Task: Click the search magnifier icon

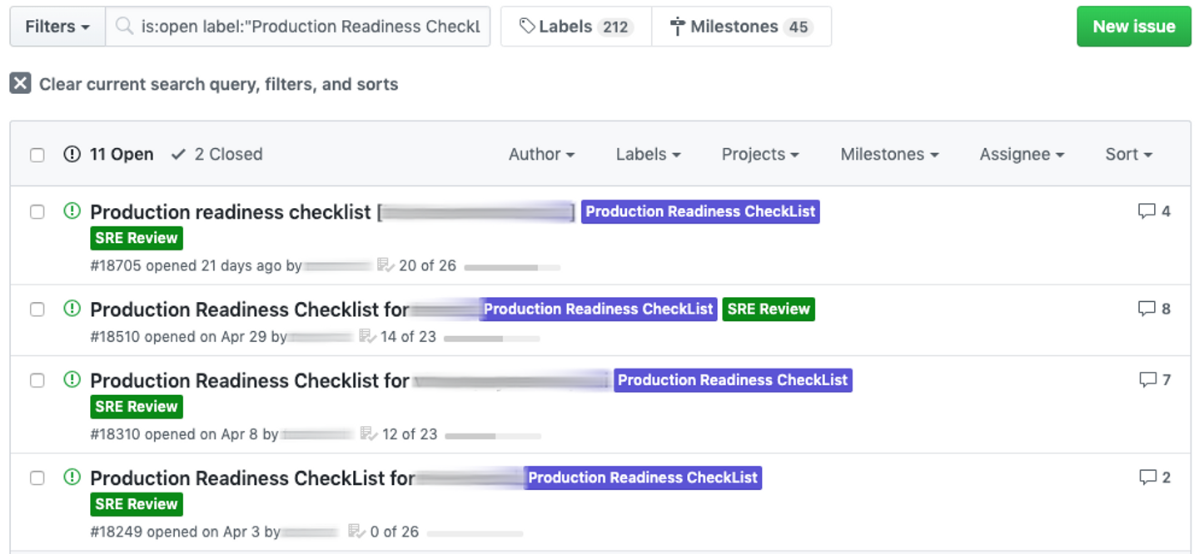Action: tap(125, 27)
